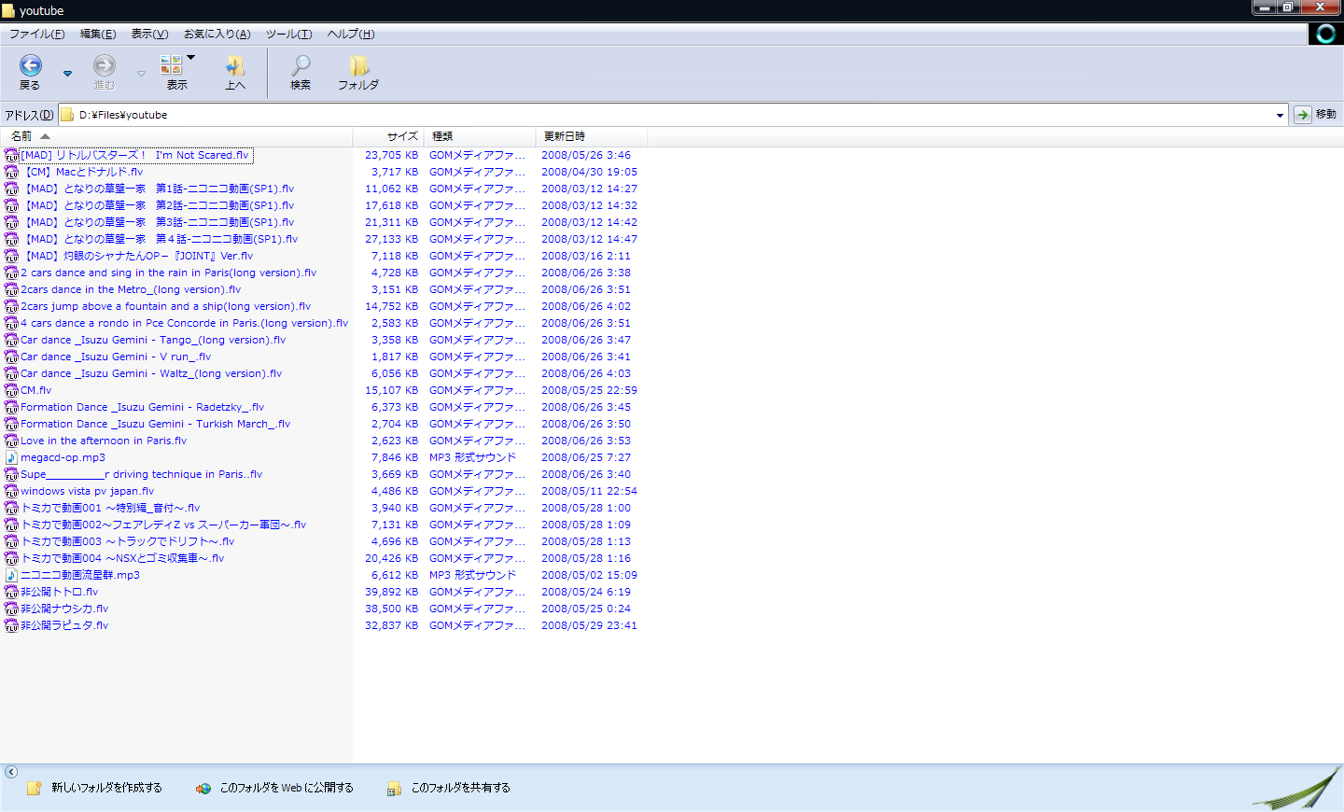1344x812 pixels.
Task: Open the ヘルプ(H) menu
Action: (x=351, y=34)
